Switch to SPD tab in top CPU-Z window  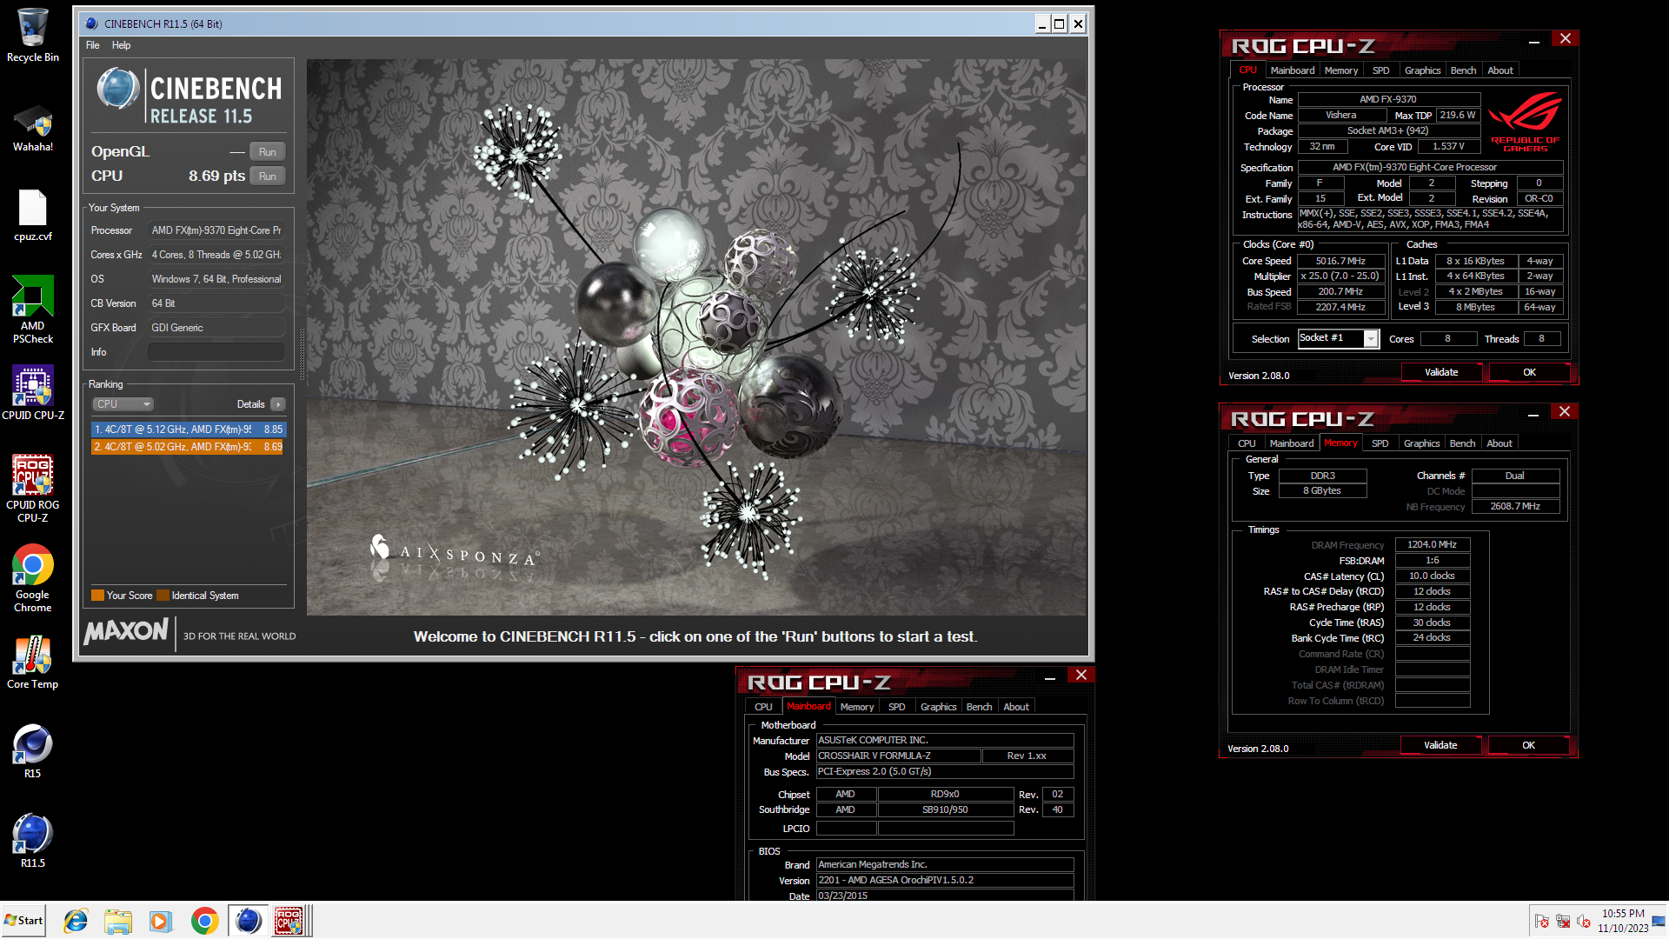(1380, 70)
